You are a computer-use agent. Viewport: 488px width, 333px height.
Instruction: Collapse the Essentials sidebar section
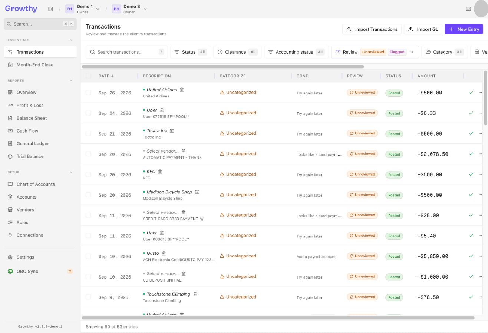[72, 40]
